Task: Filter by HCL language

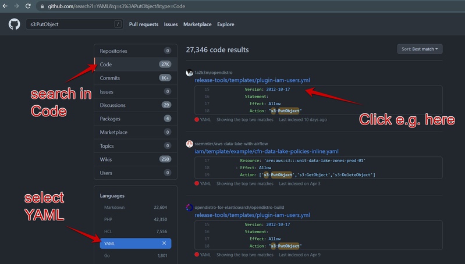Action: 136,231
